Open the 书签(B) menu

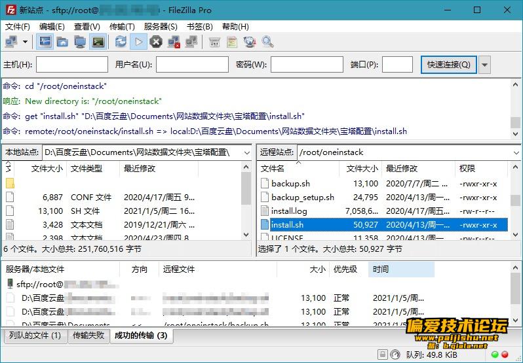tap(200, 27)
